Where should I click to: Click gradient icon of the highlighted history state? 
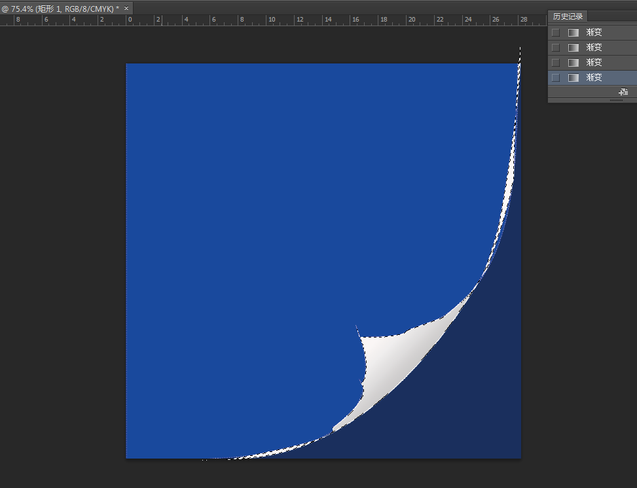573,77
